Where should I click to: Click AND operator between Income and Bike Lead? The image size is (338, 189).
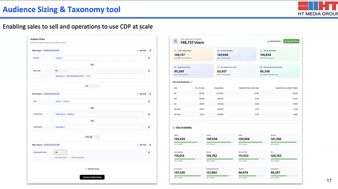92,65
